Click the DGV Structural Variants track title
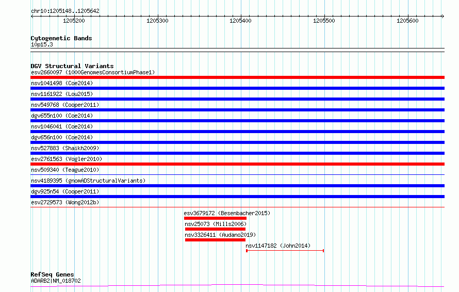 click(x=72, y=66)
